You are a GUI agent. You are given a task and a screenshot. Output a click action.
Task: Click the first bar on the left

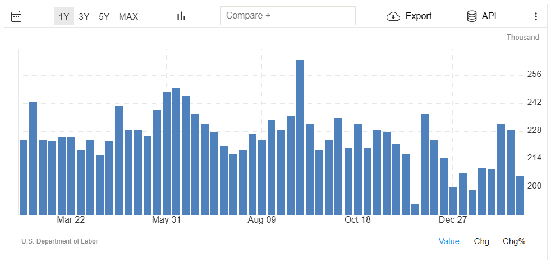[24, 177]
